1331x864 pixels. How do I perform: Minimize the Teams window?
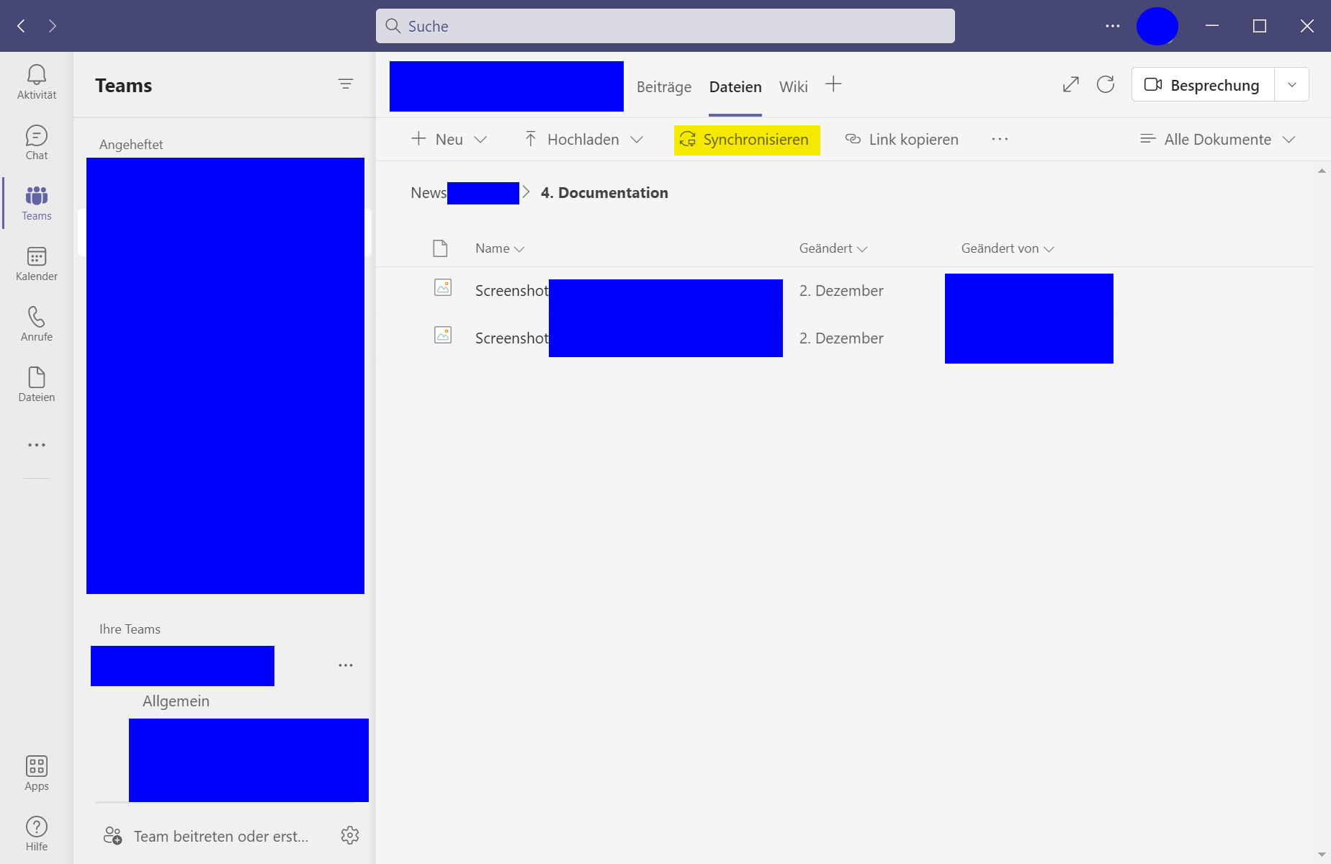pos(1212,26)
